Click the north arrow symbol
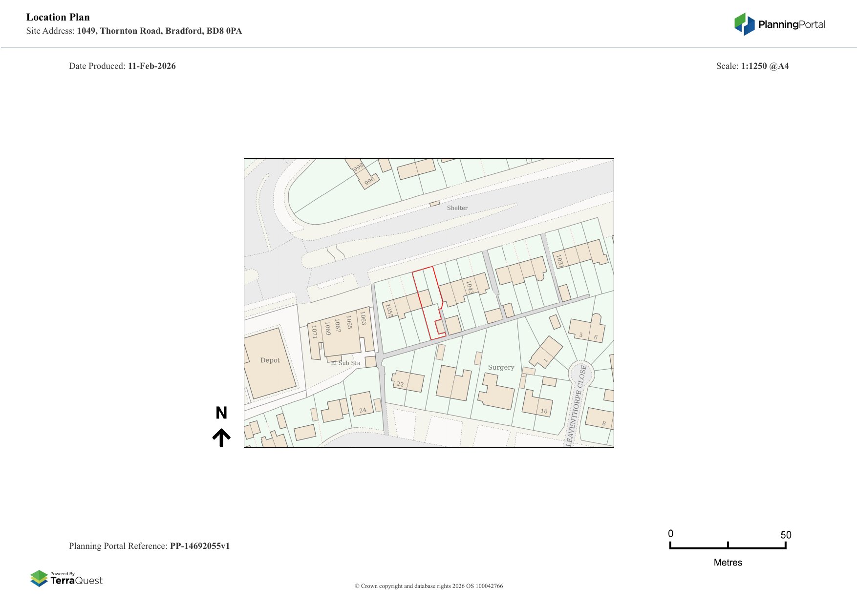 pos(221,438)
